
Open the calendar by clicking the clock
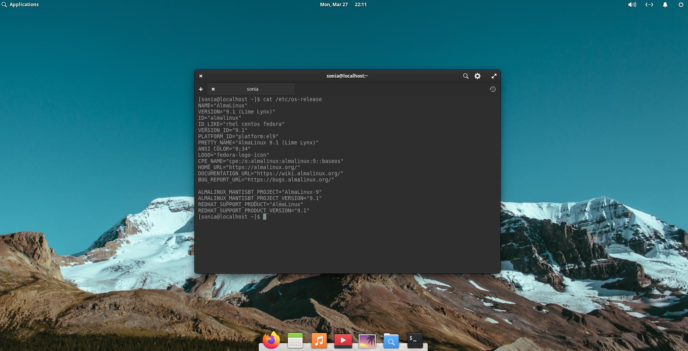[x=343, y=5]
